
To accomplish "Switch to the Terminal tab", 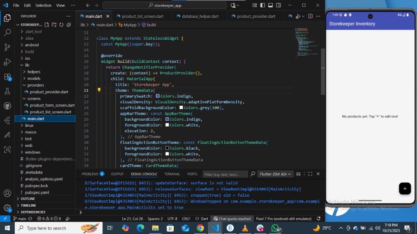I will [172, 174].
